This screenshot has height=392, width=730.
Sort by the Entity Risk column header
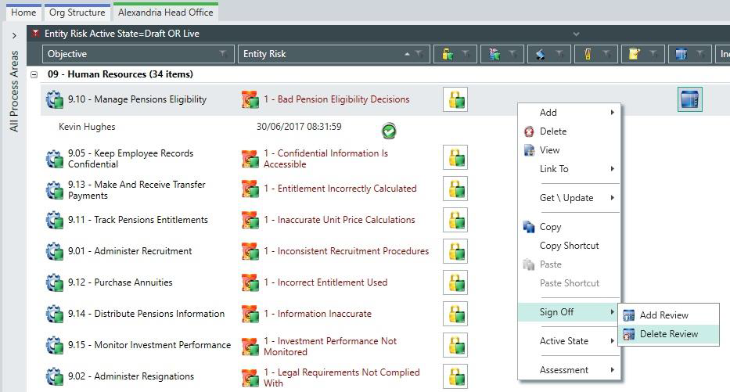click(321, 54)
